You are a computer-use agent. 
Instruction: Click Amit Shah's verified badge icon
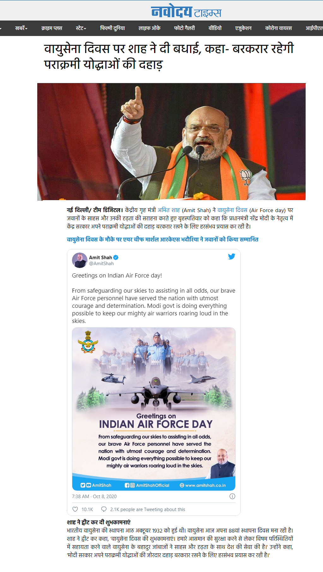116,257
